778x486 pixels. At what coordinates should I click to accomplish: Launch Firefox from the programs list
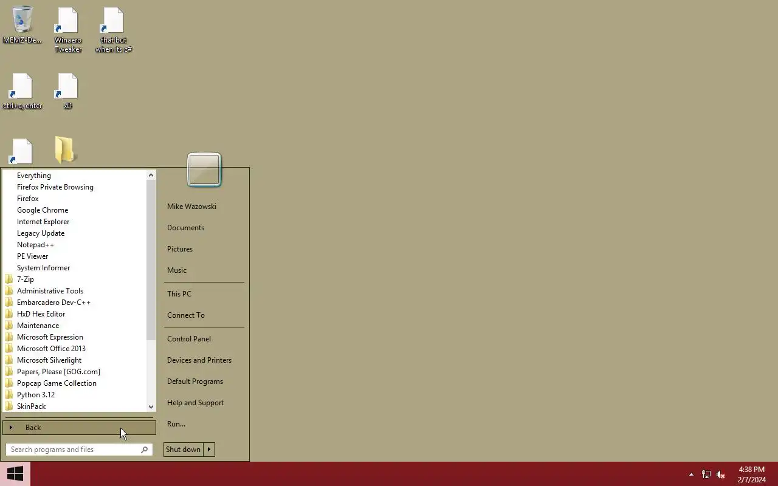click(75, 199)
